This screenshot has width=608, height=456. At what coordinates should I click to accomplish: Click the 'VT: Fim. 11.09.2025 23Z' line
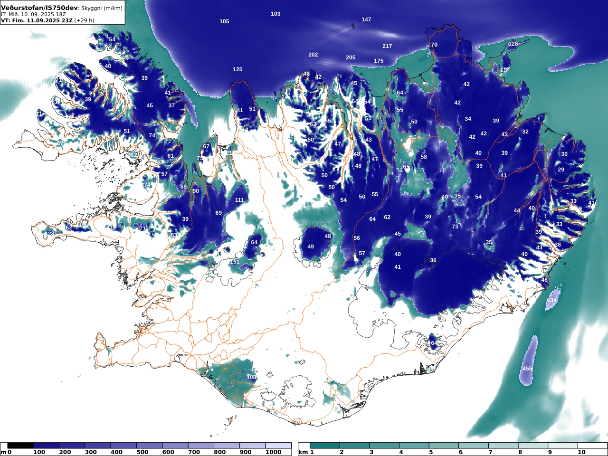coord(37,20)
